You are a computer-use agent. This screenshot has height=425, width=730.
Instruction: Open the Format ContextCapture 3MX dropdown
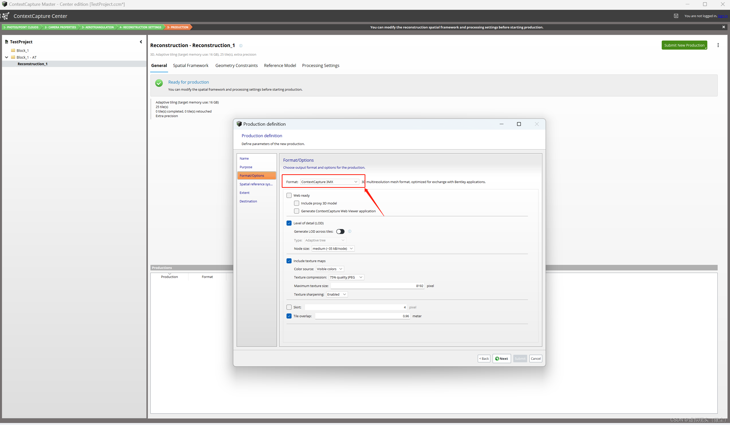[x=330, y=182]
